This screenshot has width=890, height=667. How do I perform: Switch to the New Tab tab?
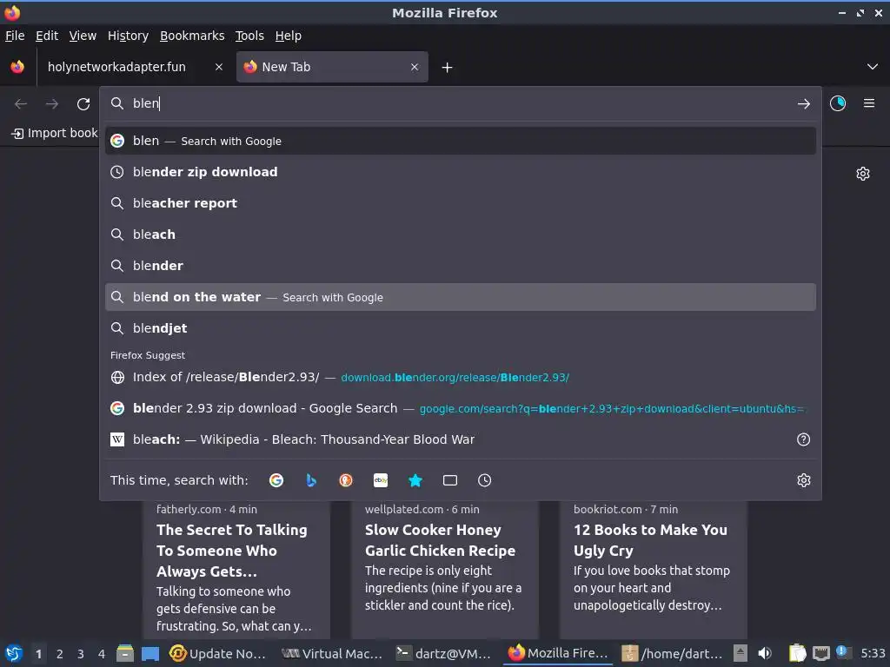tap(332, 67)
